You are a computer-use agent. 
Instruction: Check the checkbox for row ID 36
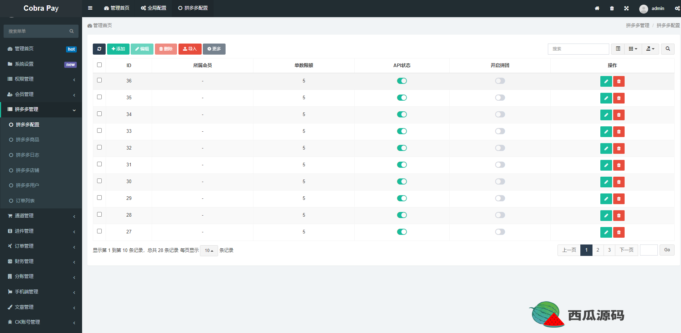tap(99, 80)
